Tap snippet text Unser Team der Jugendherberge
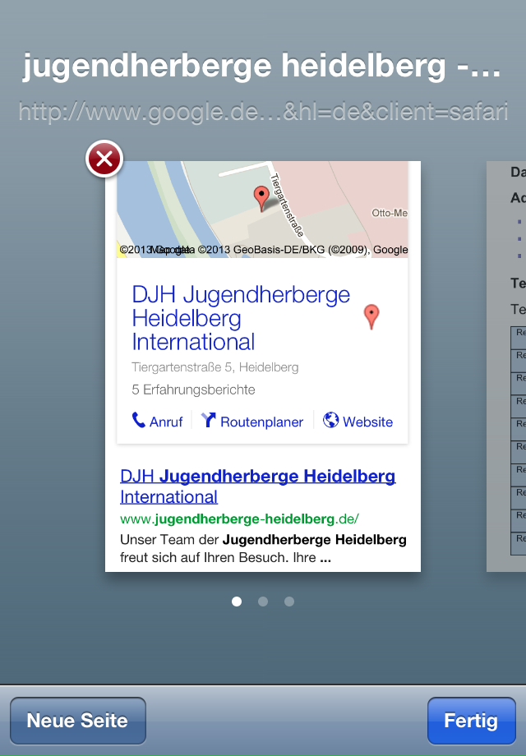 coord(263,549)
